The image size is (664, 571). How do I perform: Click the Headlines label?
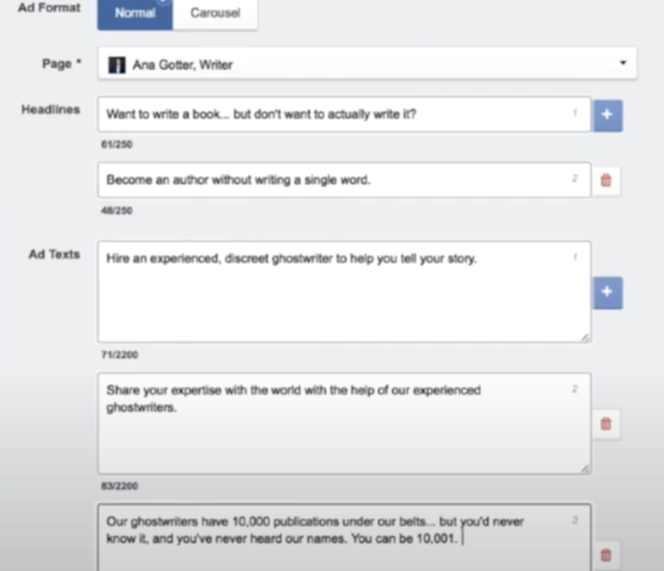point(50,110)
